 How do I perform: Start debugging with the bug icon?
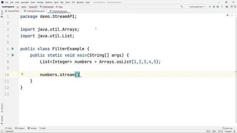coord(214,7)
